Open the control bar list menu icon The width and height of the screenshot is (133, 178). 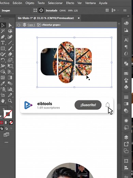tap(125, 10)
